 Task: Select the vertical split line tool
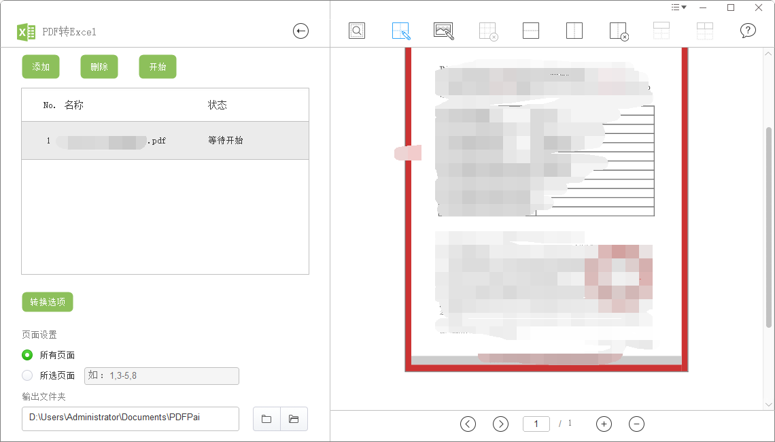coord(574,30)
